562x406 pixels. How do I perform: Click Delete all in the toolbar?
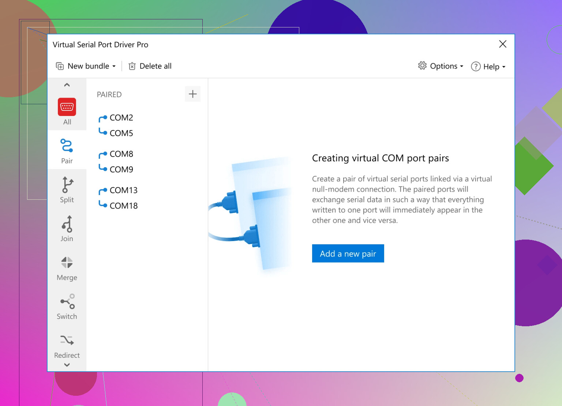pos(150,66)
